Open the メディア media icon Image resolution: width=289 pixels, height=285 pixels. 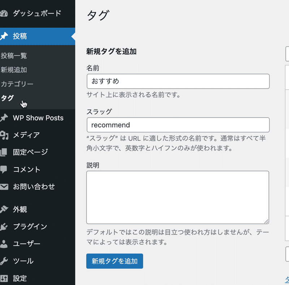[x=4, y=135]
